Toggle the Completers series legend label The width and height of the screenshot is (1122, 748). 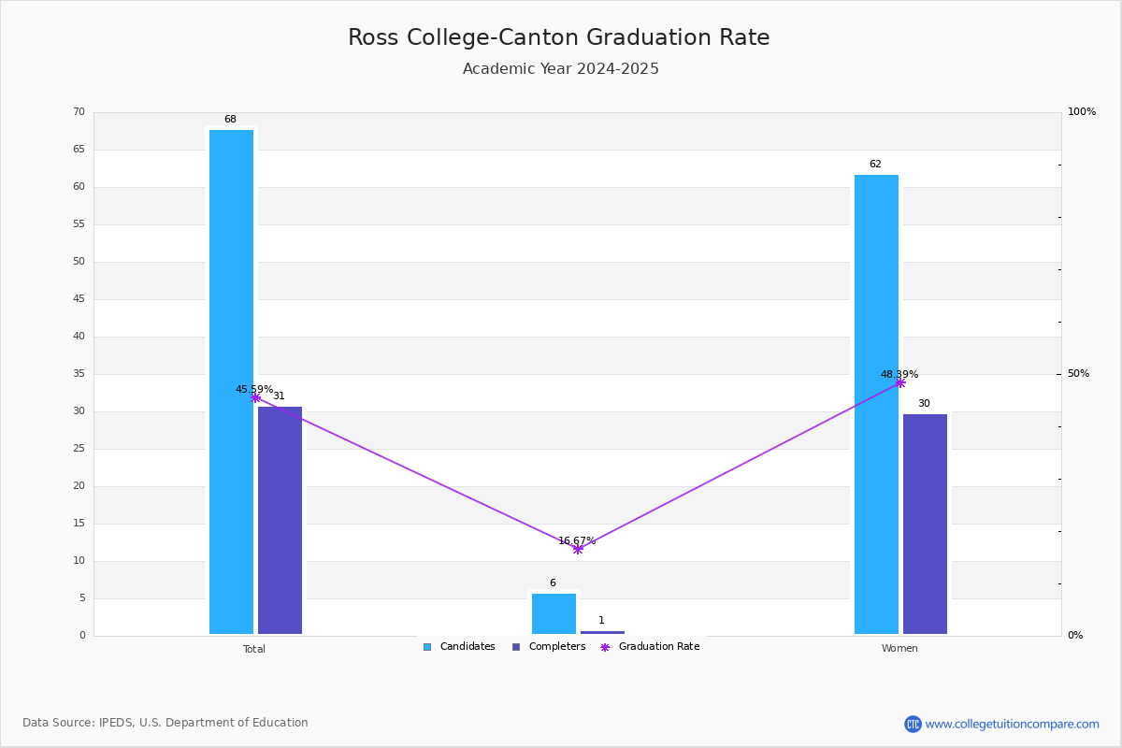click(x=557, y=647)
